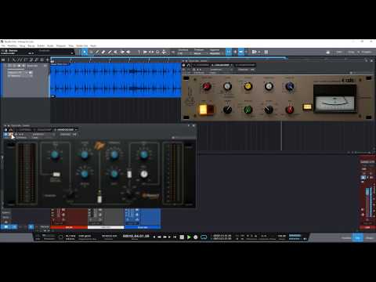Screen dimensions: 376x282
Task: Open the Event menu
Action: pos(41,45)
